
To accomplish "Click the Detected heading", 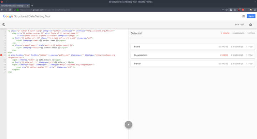I will coord(136,33).
